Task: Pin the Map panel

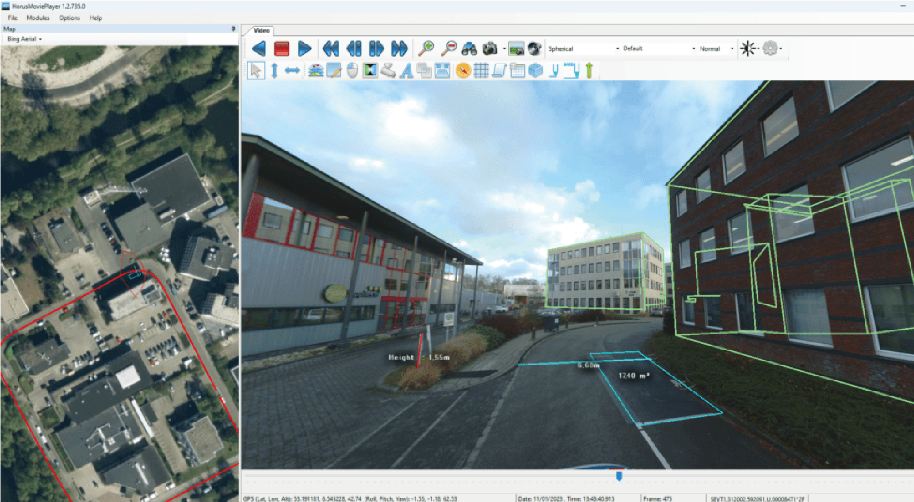Action: click(234, 28)
